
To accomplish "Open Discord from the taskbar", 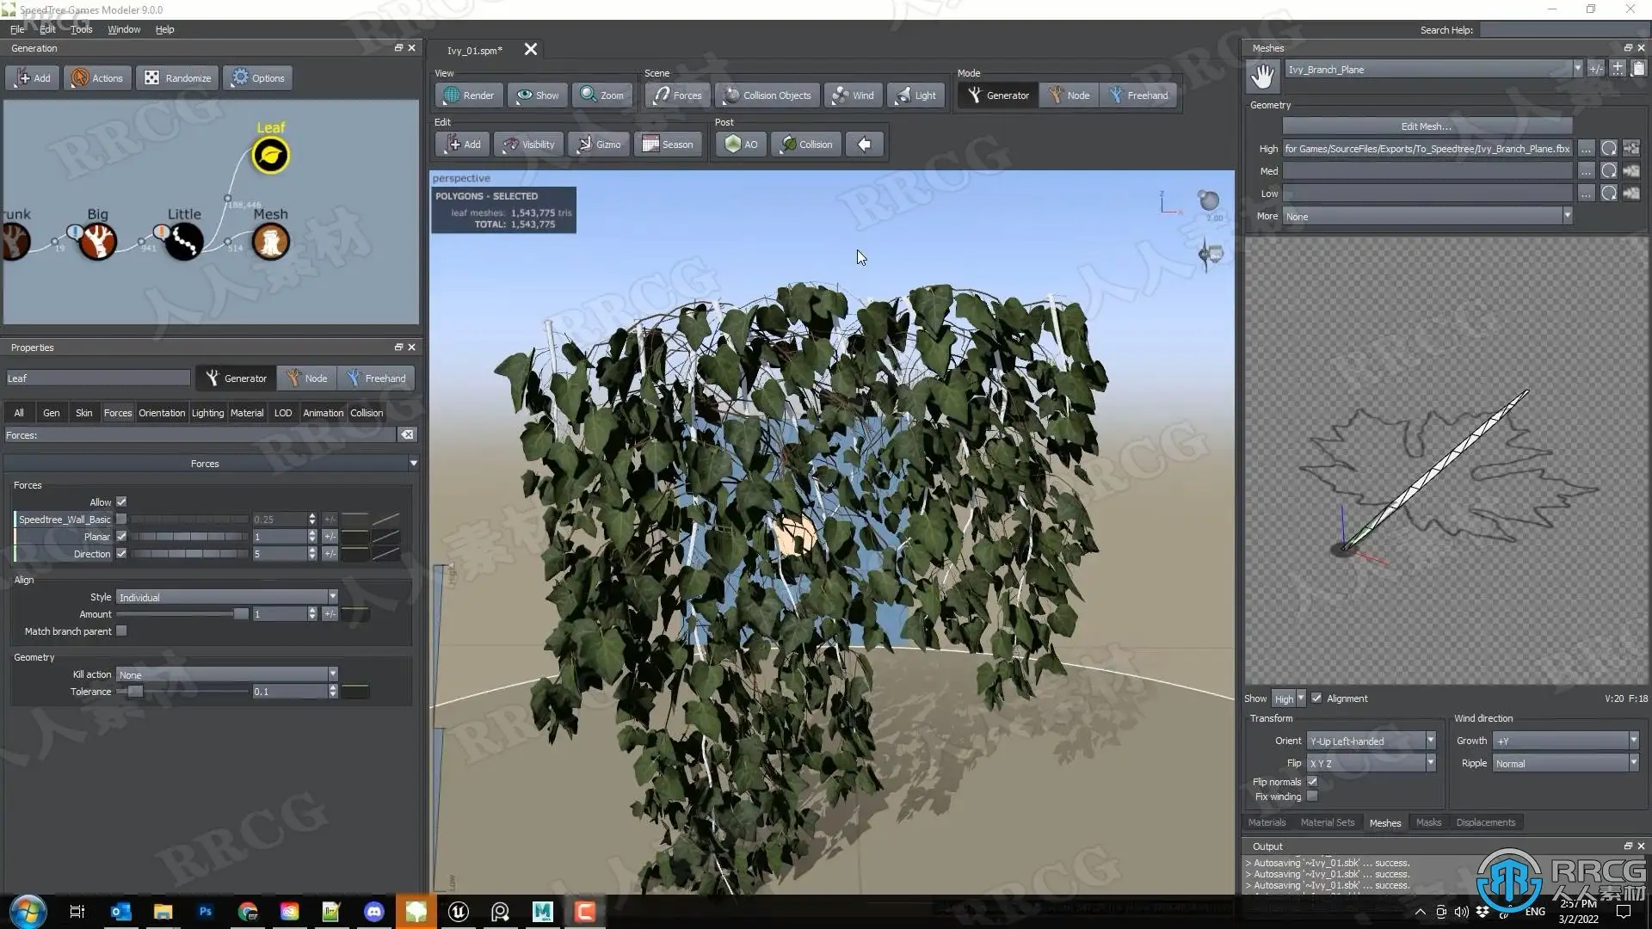I will [x=374, y=912].
